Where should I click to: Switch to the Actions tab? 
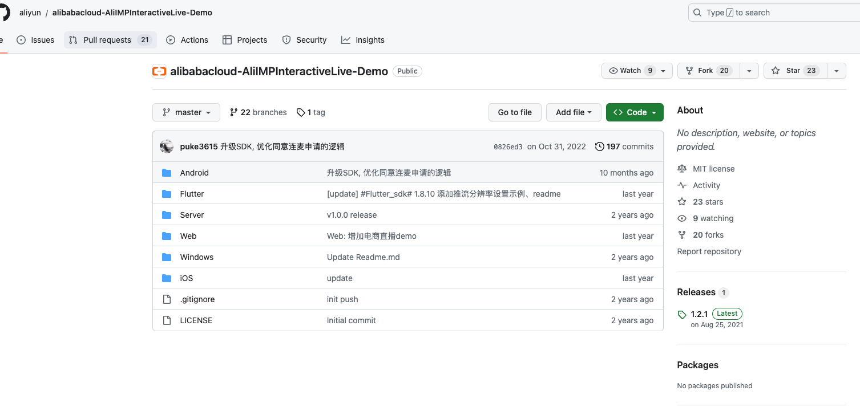coord(187,40)
